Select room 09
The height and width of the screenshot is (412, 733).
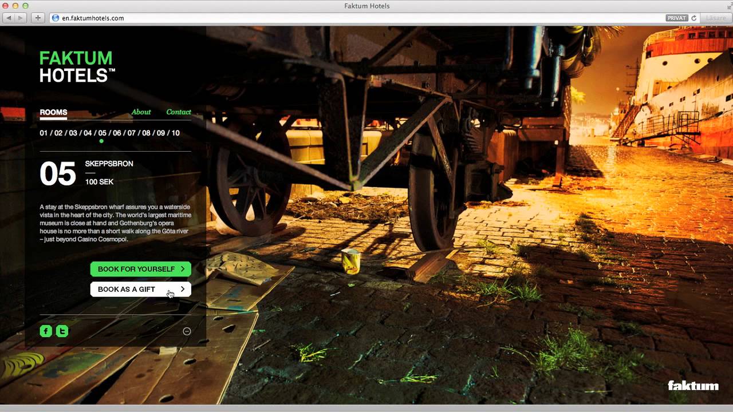[x=161, y=133]
